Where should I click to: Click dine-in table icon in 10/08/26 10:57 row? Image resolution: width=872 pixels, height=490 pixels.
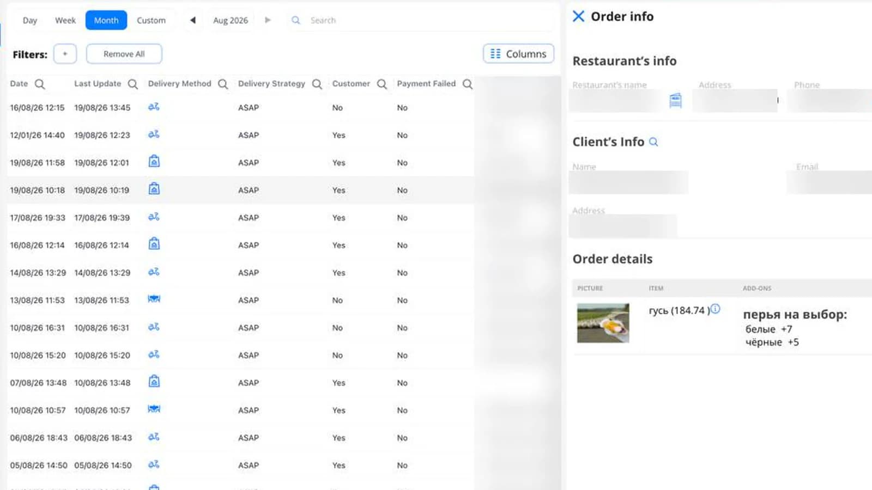pos(154,409)
